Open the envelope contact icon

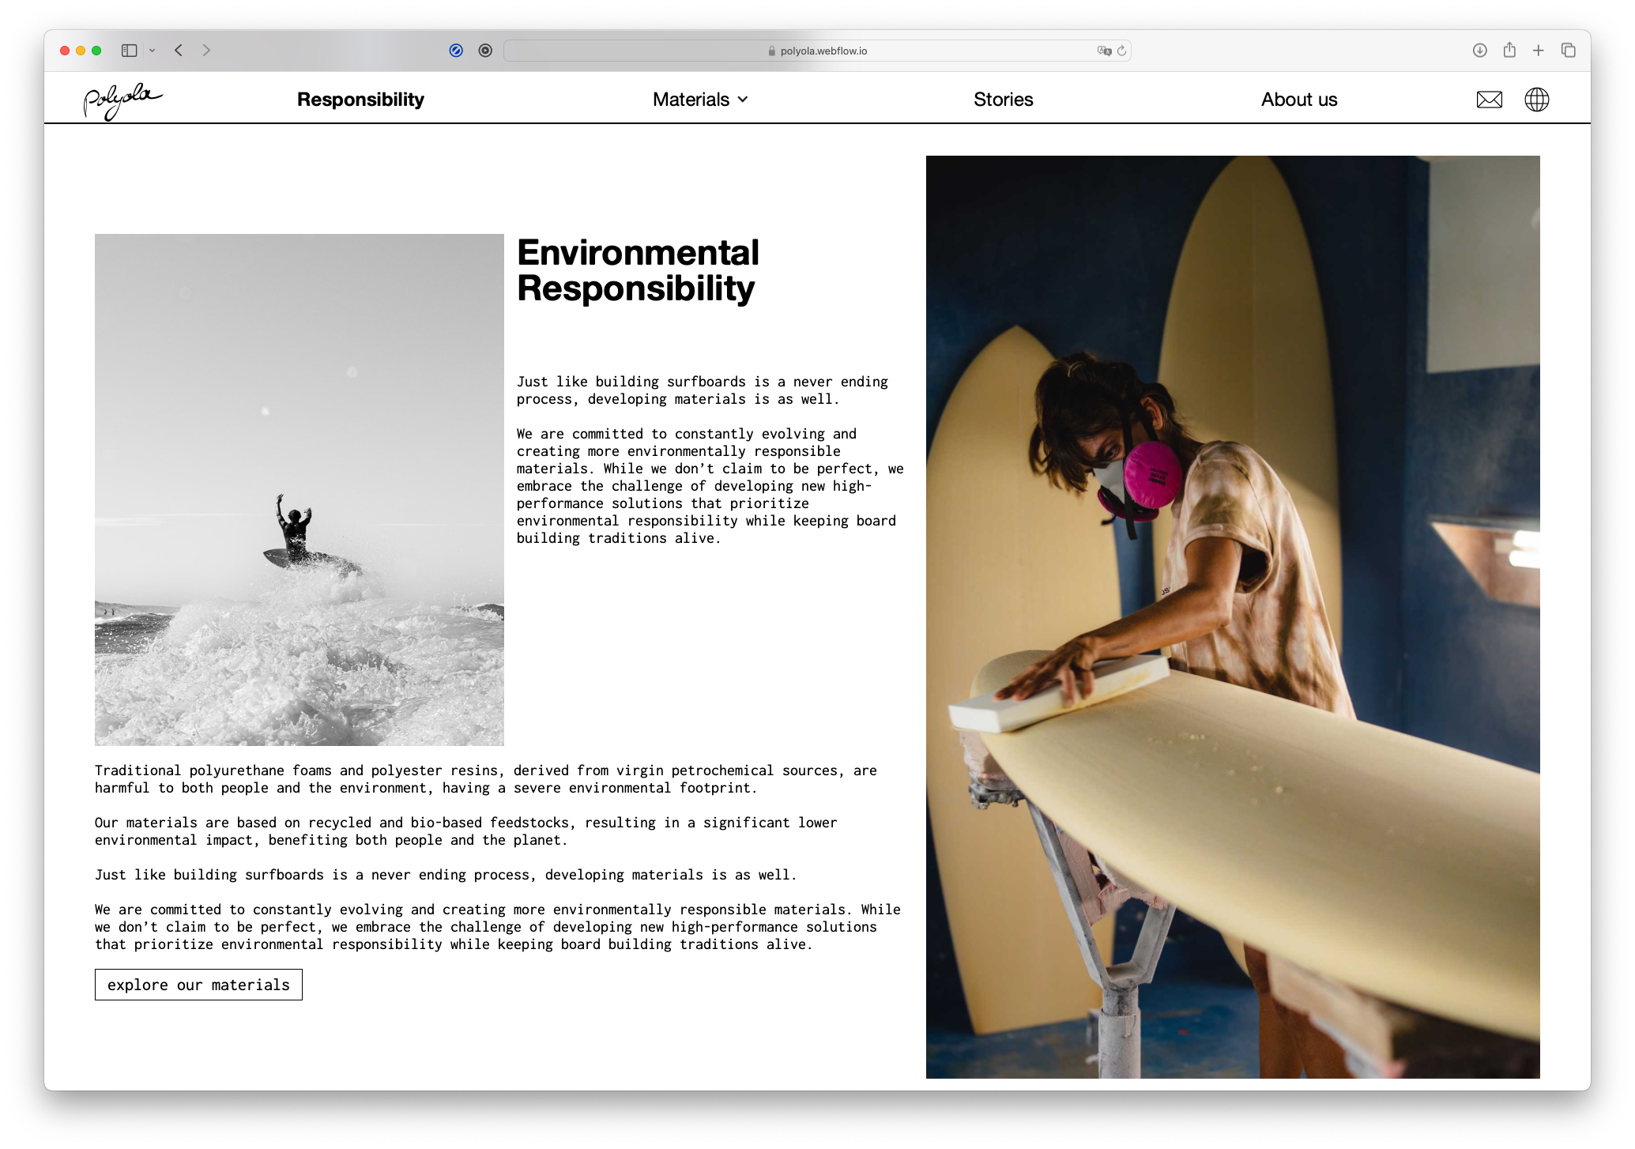pos(1489,100)
